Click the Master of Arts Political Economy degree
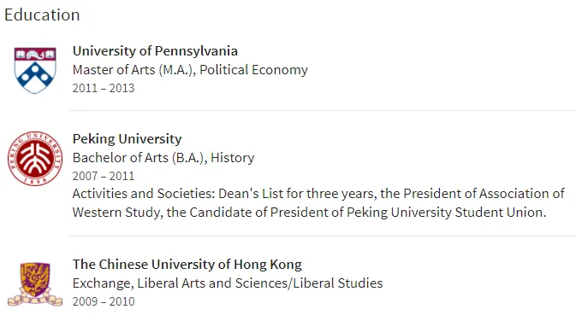Viewport: 576px width, 315px height. 190,70
